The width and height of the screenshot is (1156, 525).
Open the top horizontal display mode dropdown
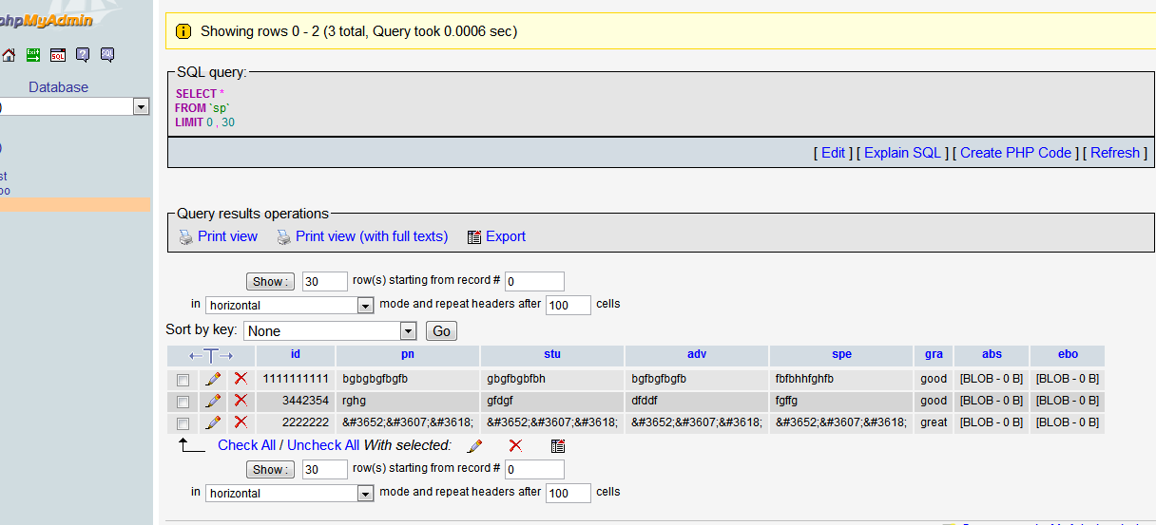coord(365,306)
